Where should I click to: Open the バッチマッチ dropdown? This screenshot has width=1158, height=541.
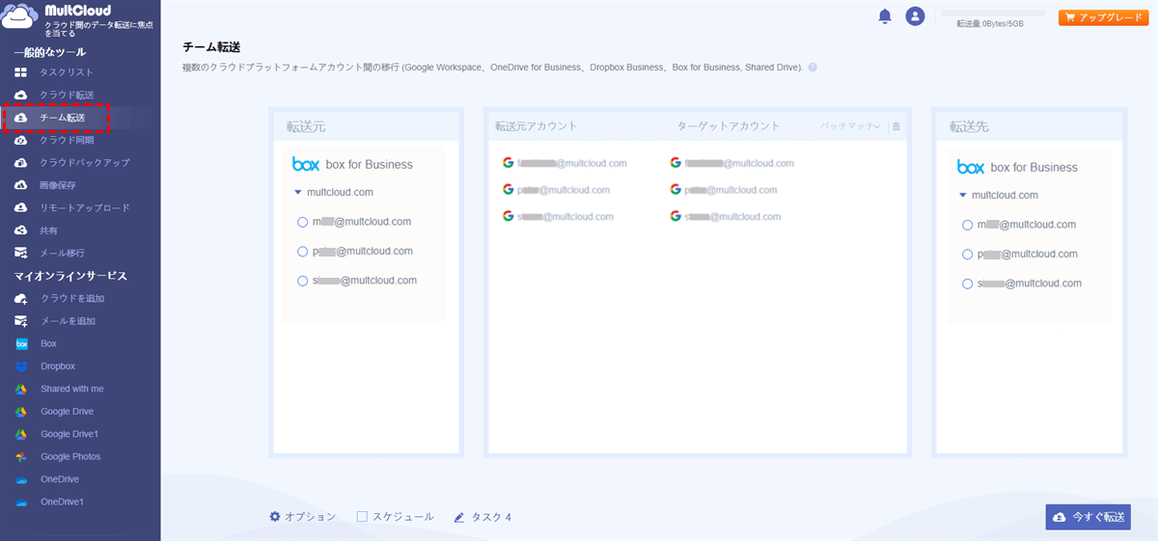point(851,126)
